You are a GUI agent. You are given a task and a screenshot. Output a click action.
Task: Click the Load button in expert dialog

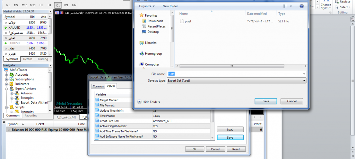pos(230,129)
